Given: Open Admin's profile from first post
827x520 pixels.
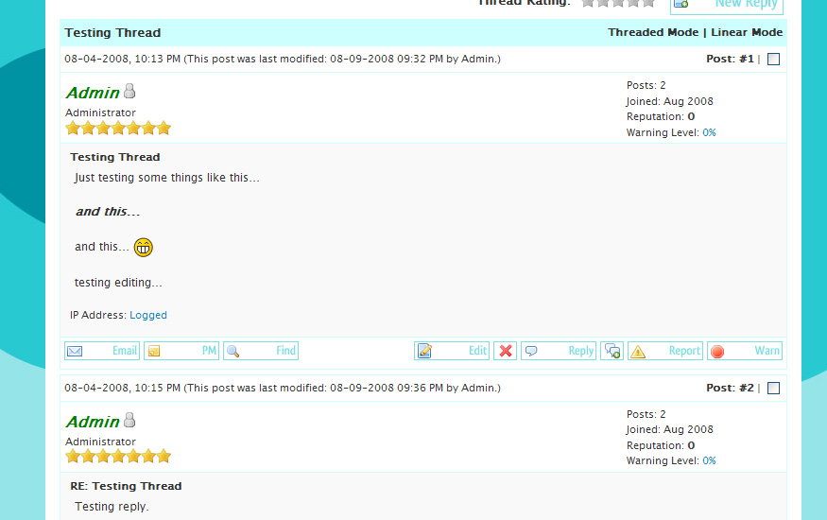Looking at the screenshot, I should 93,93.
